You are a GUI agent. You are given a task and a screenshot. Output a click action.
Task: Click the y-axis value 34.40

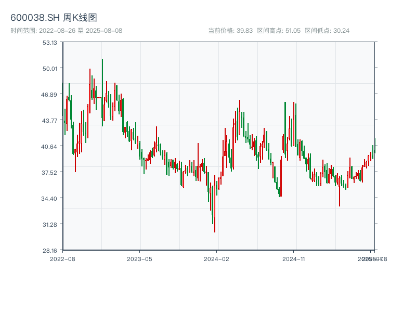[x=49, y=199]
